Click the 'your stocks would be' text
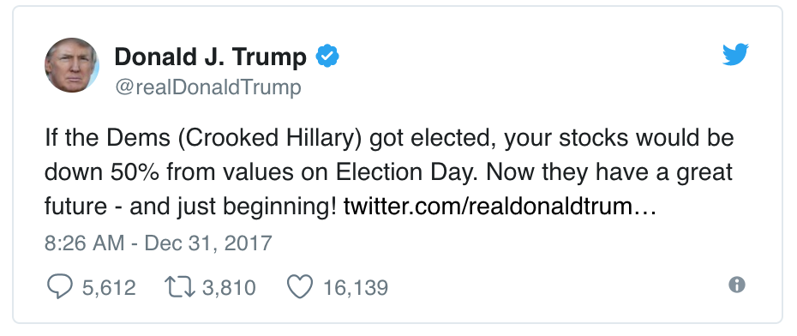The height and width of the screenshot is (336, 797). tap(619, 138)
